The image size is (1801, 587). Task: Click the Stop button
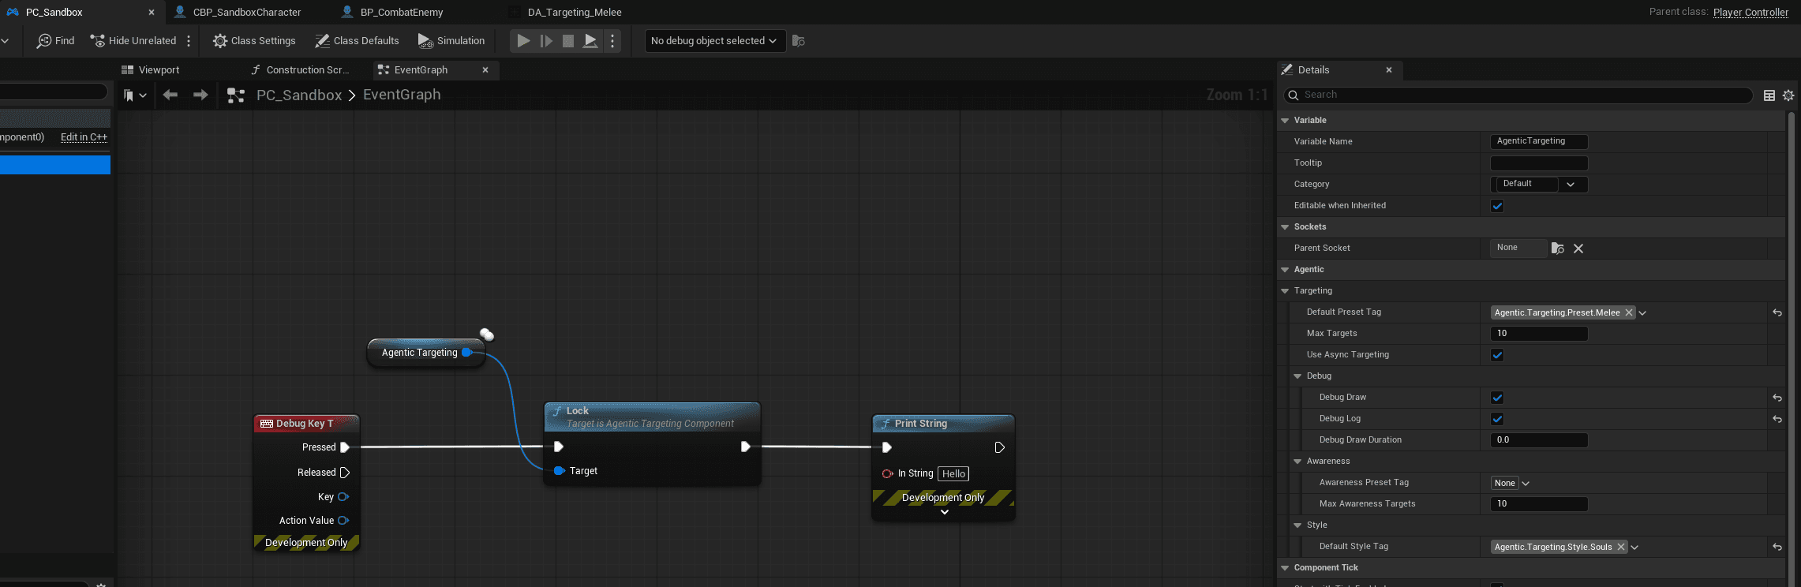568,41
